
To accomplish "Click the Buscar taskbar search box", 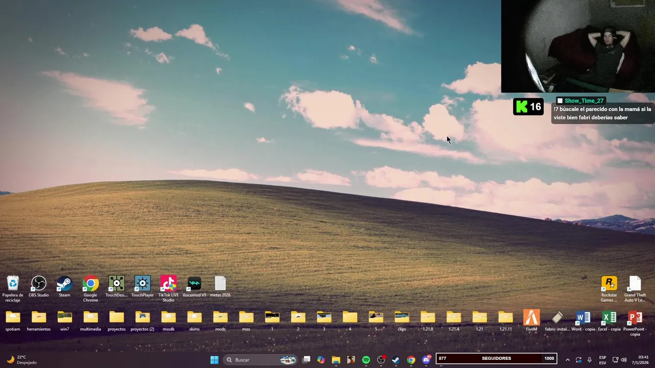I will click(261, 360).
